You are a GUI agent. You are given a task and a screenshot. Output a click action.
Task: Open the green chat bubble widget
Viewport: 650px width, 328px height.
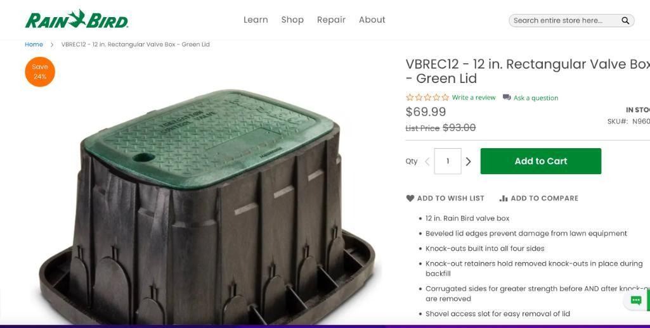(x=636, y=300)
